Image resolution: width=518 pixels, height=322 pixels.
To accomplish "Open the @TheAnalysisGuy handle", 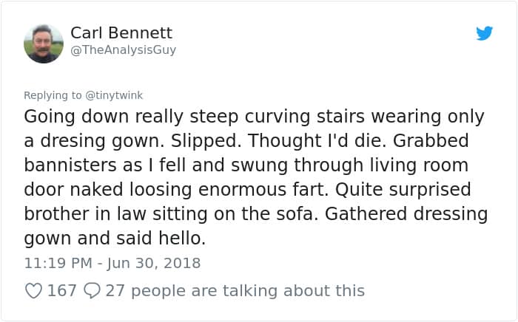I will (124, 50).
